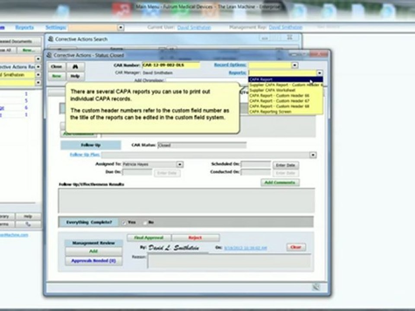Click the Management Review header label
The image size is (415, 311).
(x=94, y=243)
